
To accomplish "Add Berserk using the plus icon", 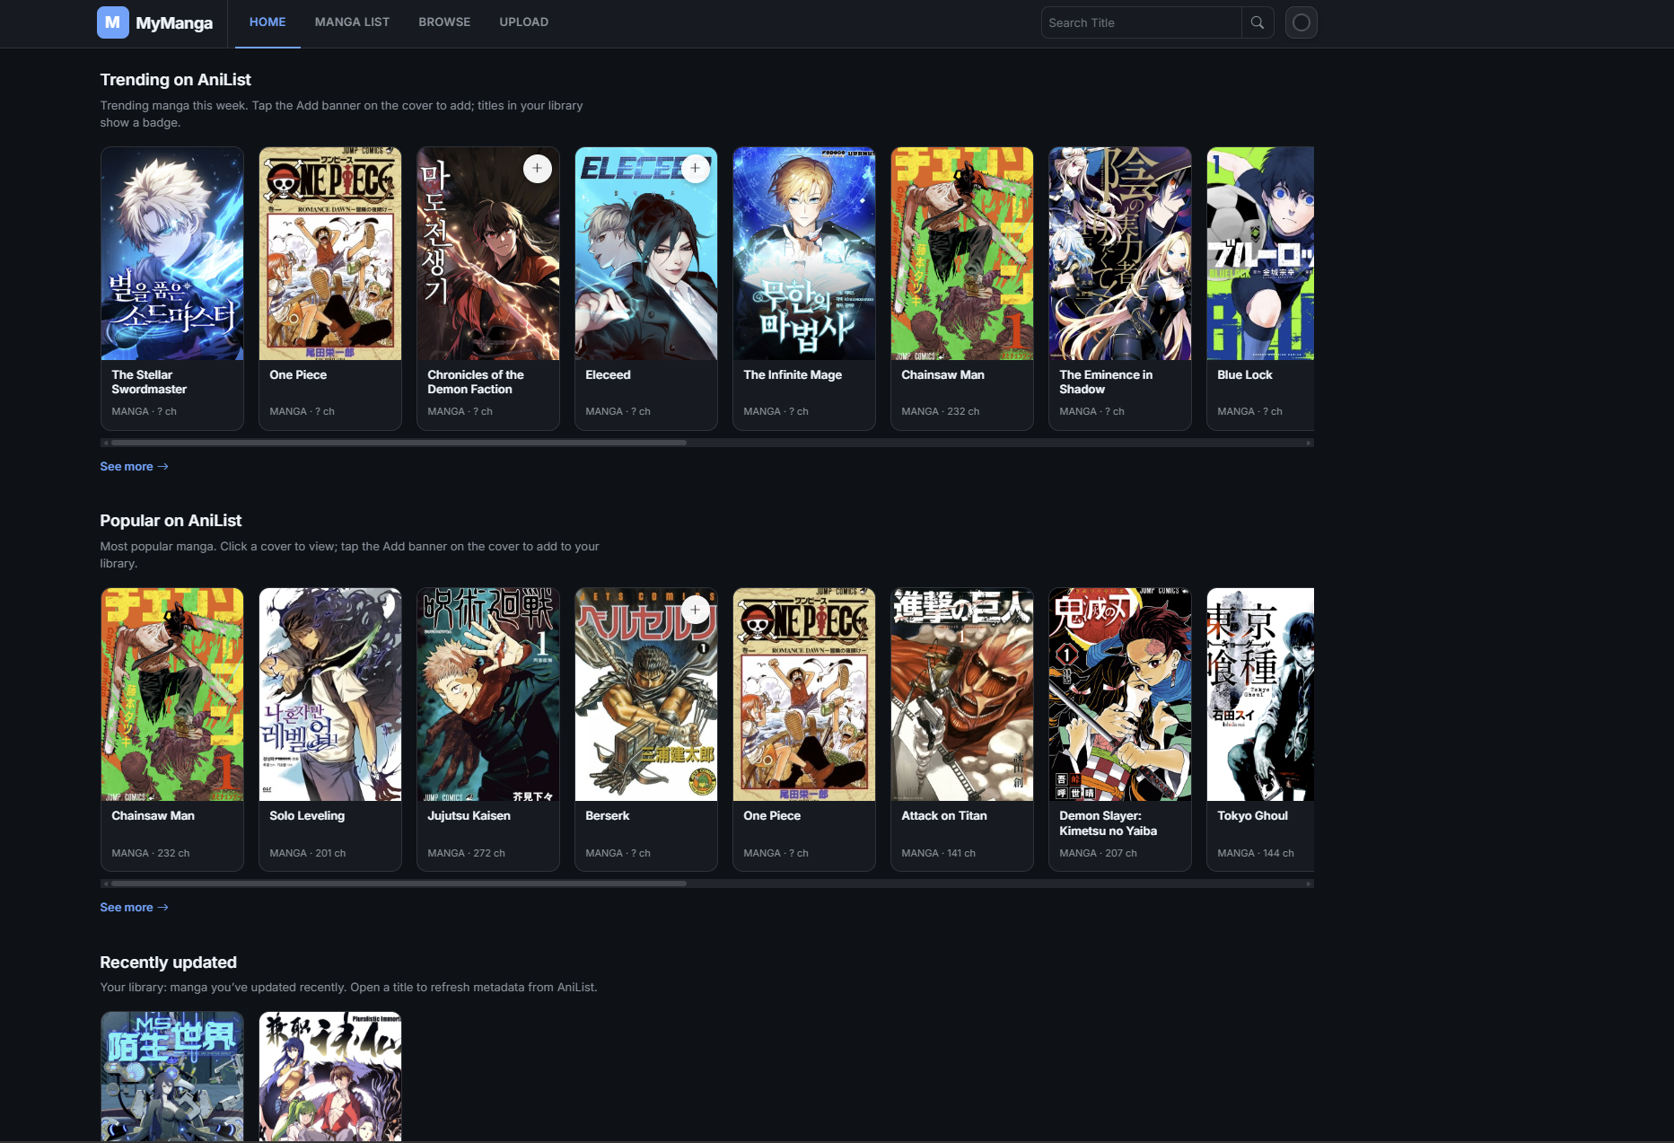I will tap(695, 610).
